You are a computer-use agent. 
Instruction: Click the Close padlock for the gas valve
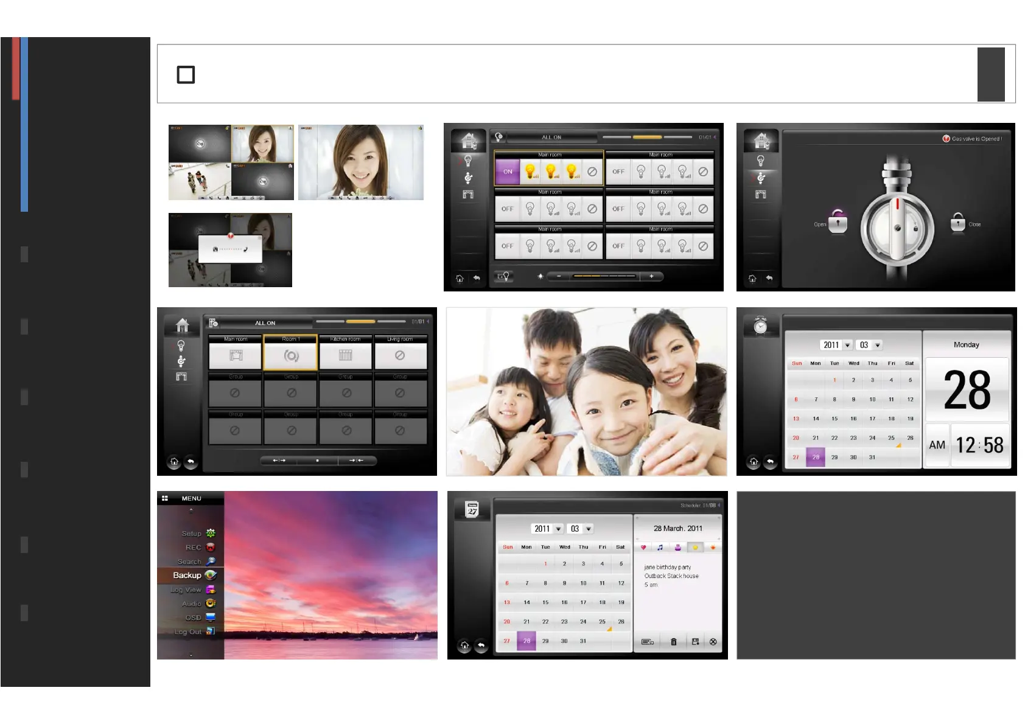point(958,222)
